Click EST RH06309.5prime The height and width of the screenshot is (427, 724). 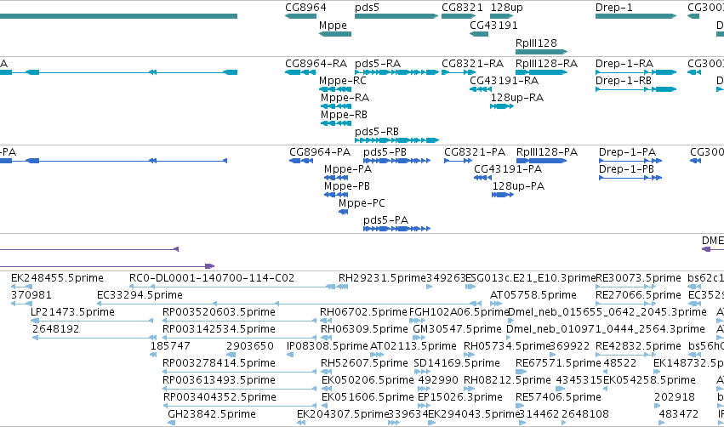pos(364,329)
